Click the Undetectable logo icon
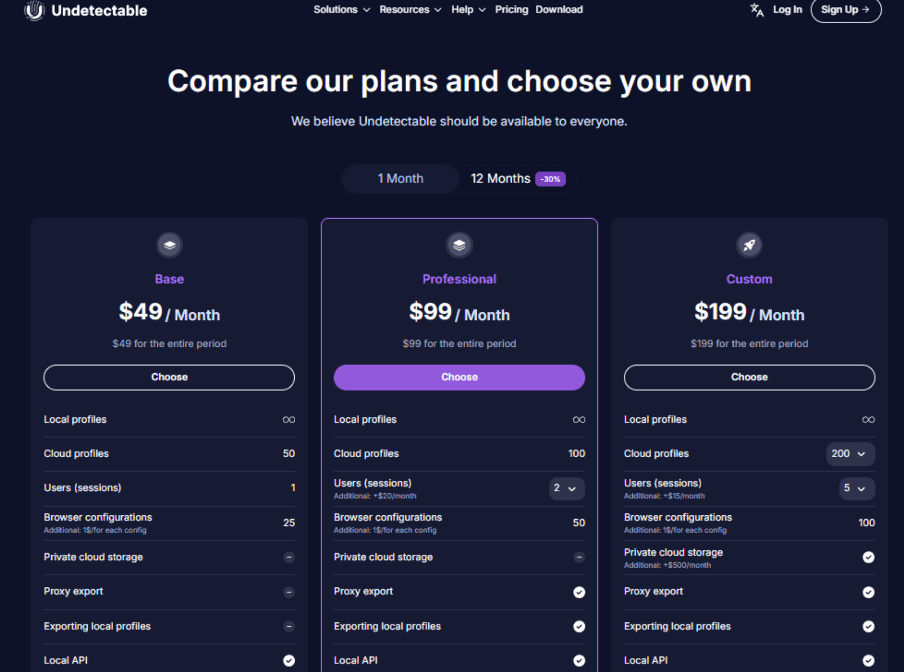This screenshot has width=904, height=672. point(34,10)
